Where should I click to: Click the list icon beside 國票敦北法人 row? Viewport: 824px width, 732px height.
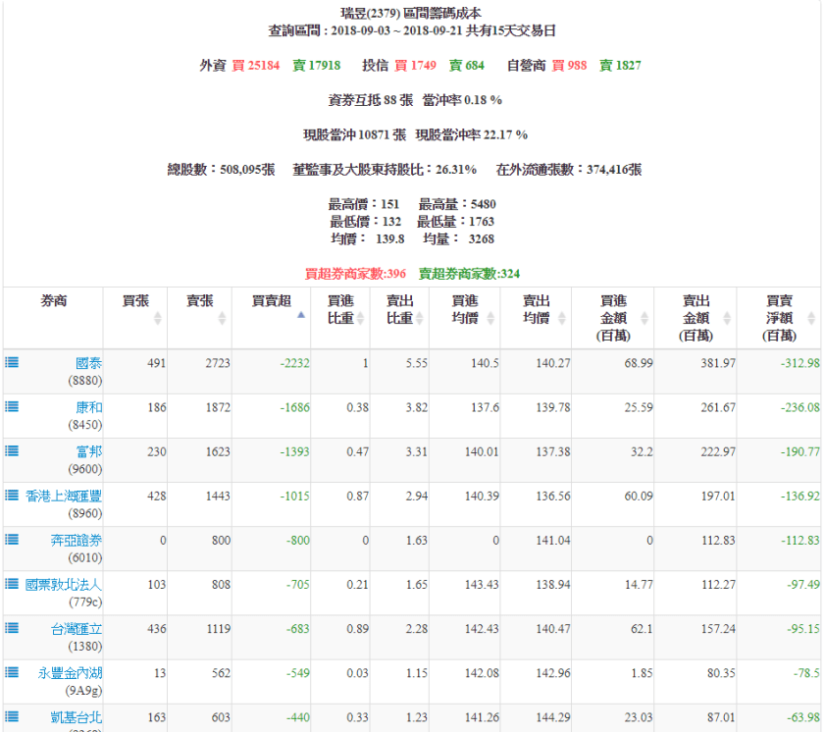pos(12,583)
